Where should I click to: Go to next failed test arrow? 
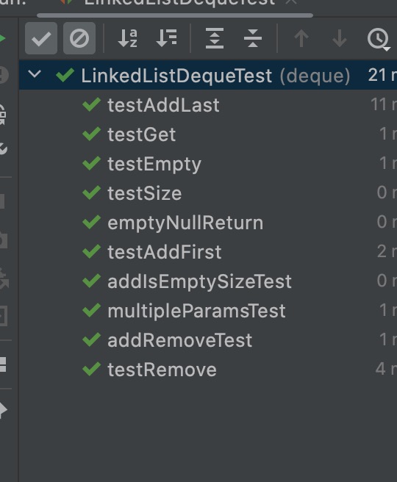click(x=340, y=38)
